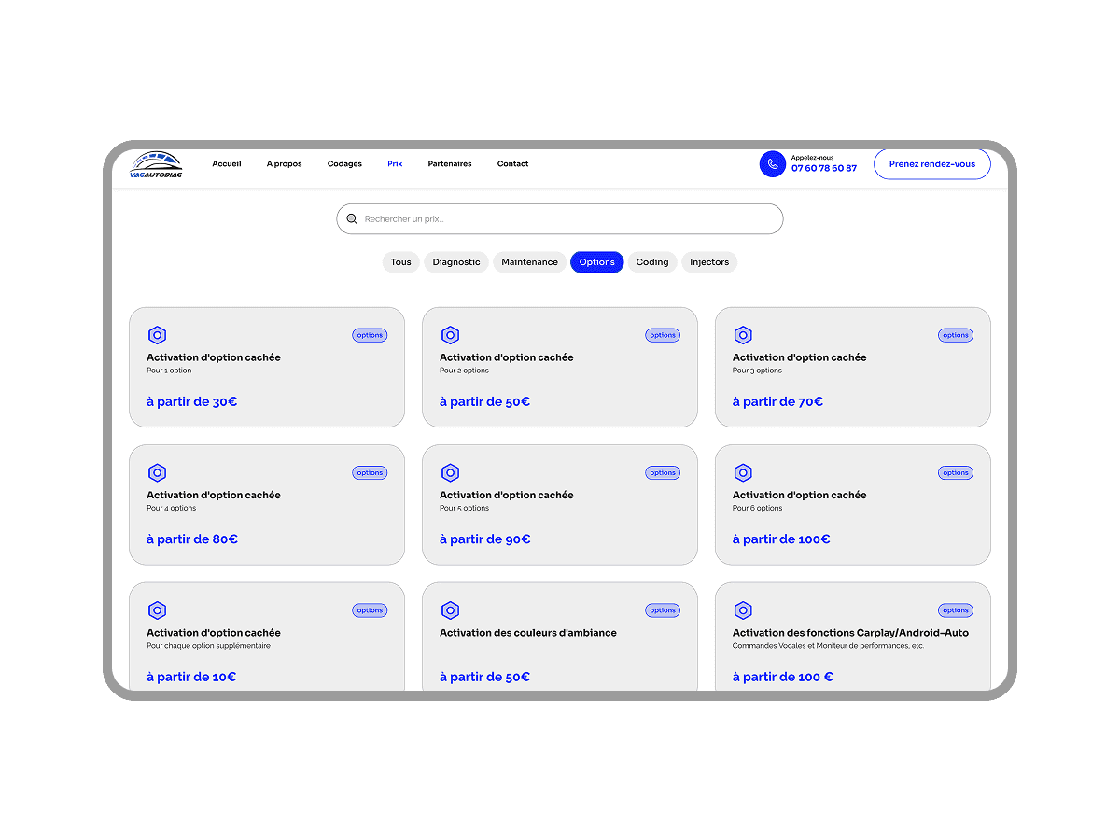
Task: Open the Accueil menu item
Action: point(227,164)
